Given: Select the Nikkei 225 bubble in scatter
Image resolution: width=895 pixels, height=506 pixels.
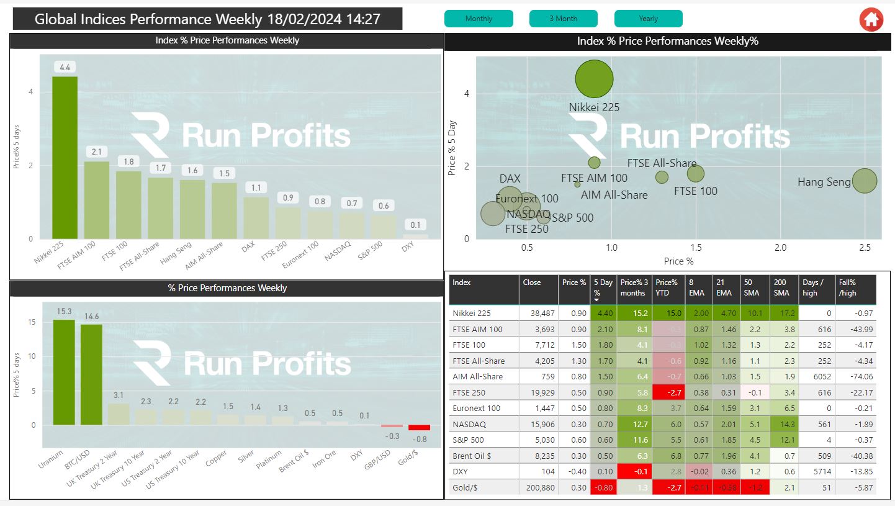Looking at the screenshot, I should point(594,79).
